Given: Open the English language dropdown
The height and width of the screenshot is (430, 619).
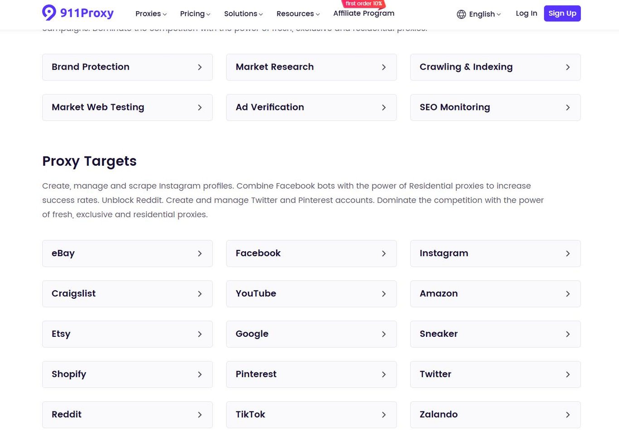Looking at the screenshot, I should tap(485, 14).
